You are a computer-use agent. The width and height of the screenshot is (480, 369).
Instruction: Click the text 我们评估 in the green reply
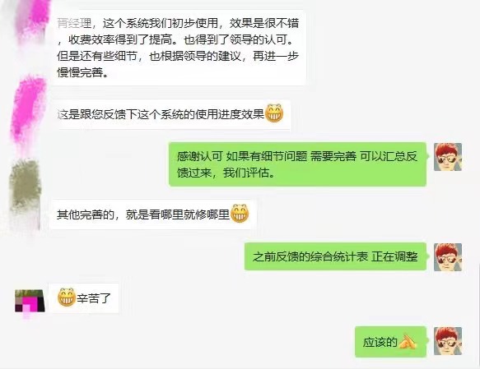[246, 173]
